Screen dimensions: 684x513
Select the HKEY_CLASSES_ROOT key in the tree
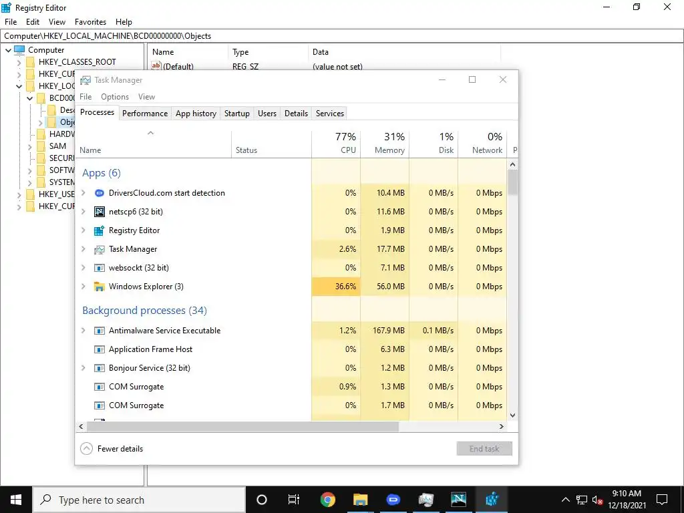[77, 62]
